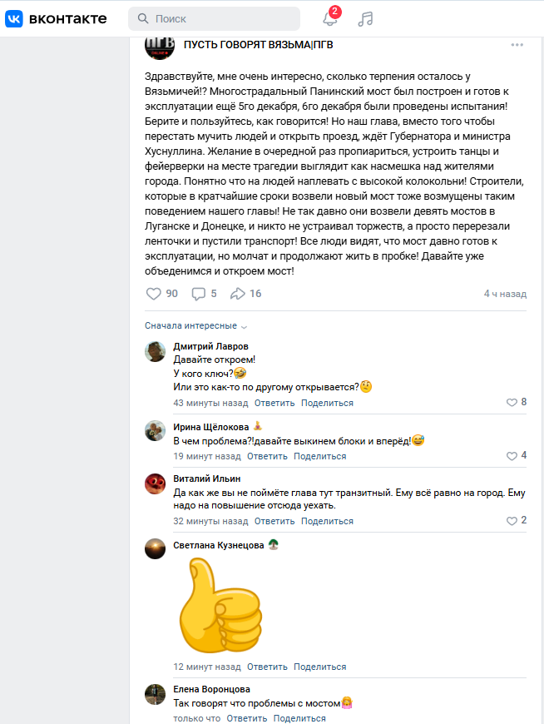544x724 pixels.
Task: Open Елена Воронцова's profile name
Action: 211,689
